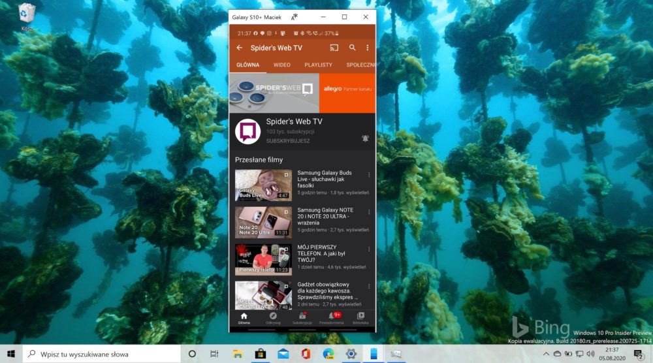Image resolution: width=653 pixels, height=363 pixels.
Task: Open Microsoft Store from taskbar
Action: (261, 354)
